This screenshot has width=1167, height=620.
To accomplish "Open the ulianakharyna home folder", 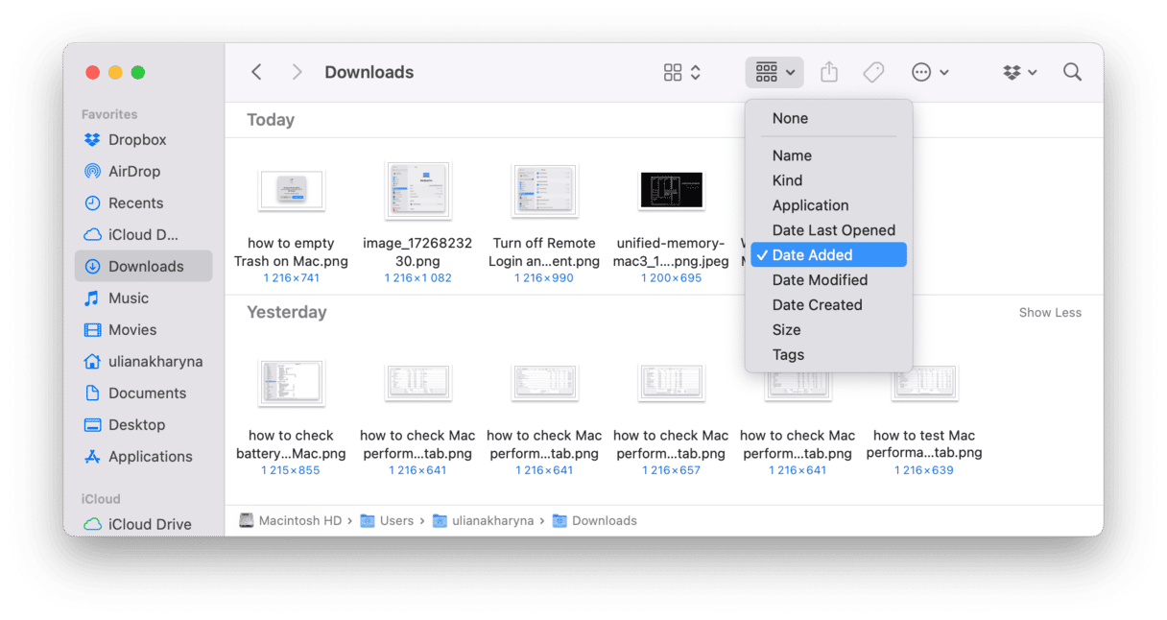I will [143, 361].
